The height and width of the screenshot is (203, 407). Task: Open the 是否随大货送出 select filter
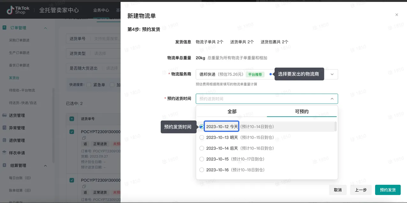(93, 68)
